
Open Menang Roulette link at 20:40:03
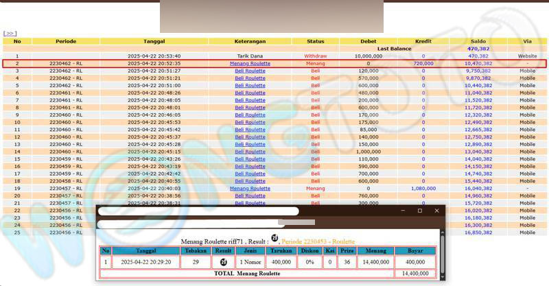(250, 189)
